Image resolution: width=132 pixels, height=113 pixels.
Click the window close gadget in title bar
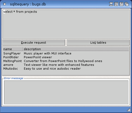pyautogui.click(x=5, y=4)
